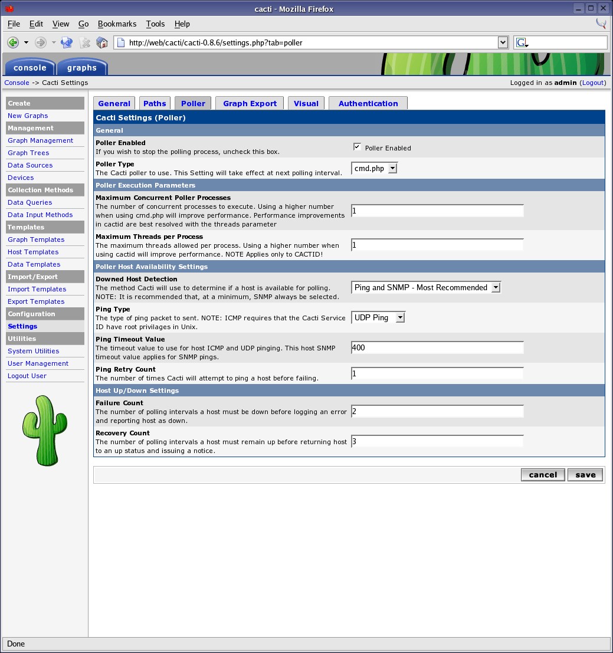This screenshot has height=653, width=613.
Task: Click the Firefox window icon in title bar
Action: coord(9,8)
